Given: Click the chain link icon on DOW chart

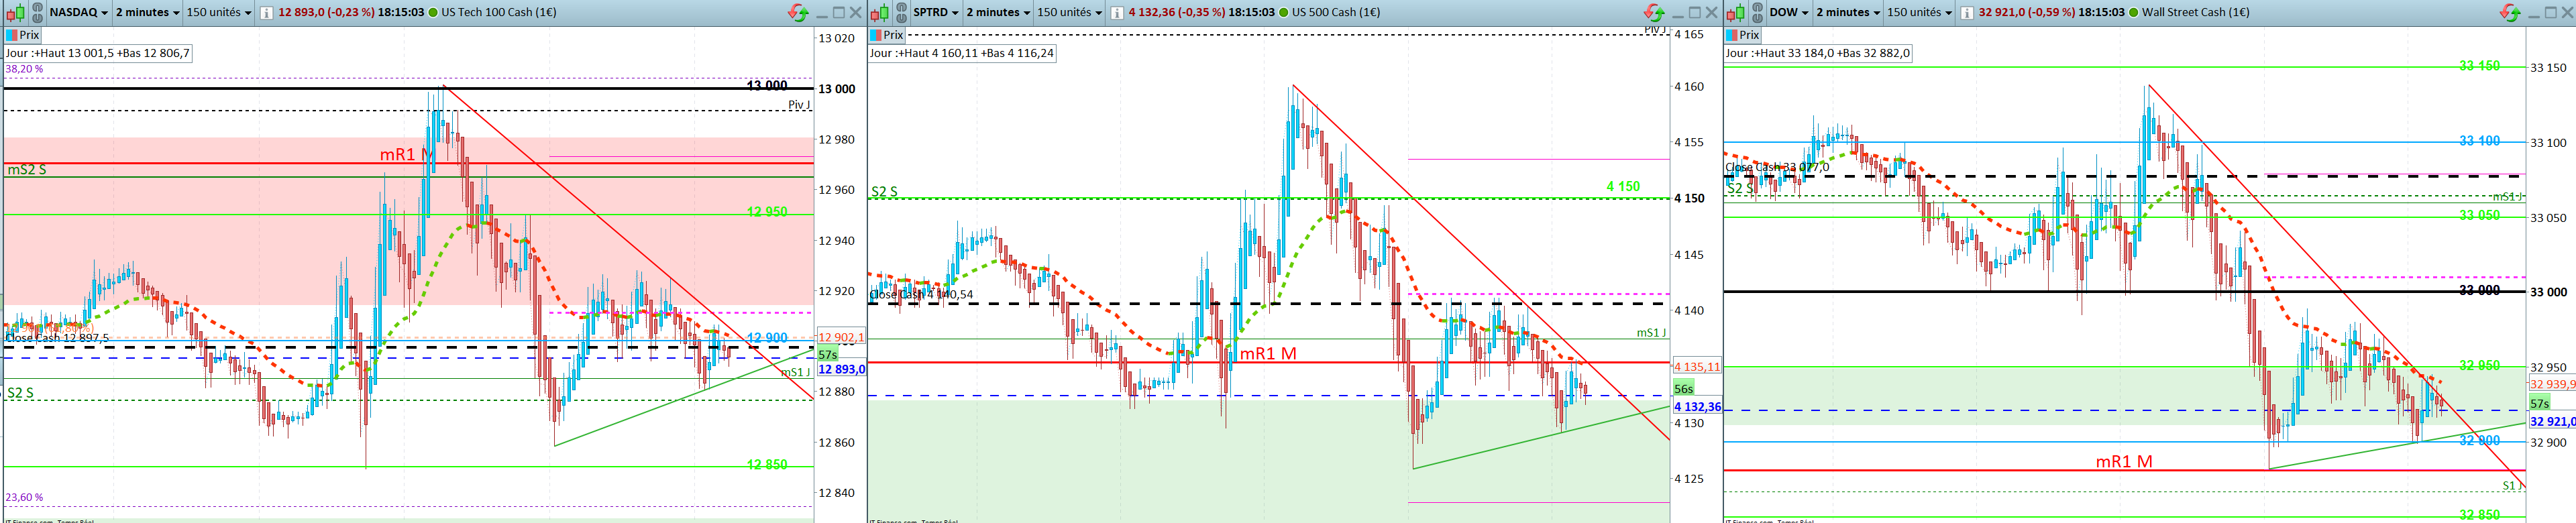Looking at the screenshot, I should (x=1757, y=13).
